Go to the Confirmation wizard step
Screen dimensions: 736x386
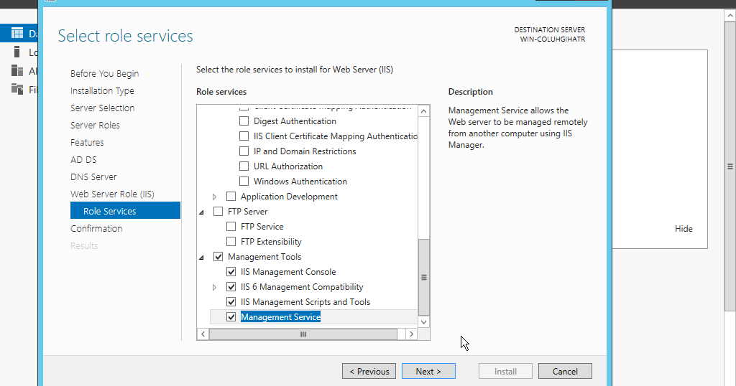(96, 228)
